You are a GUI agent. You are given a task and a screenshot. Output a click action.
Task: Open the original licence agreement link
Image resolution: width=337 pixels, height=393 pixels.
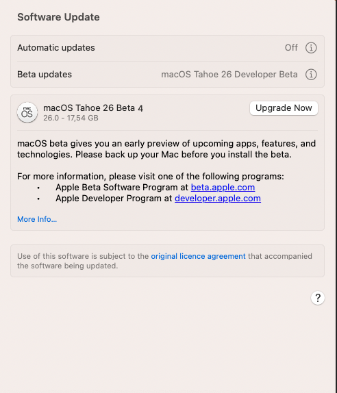[198, 256]
